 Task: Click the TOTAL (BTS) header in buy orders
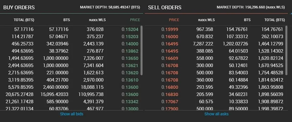[24, 20]
